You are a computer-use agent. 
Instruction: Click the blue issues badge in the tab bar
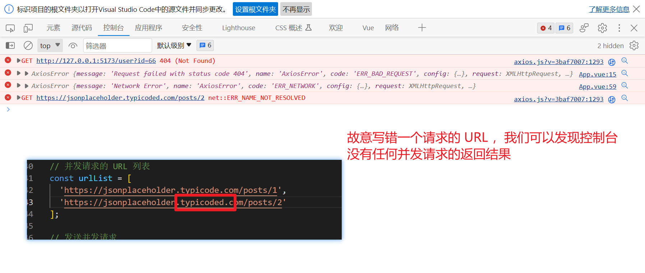[565, 28]
